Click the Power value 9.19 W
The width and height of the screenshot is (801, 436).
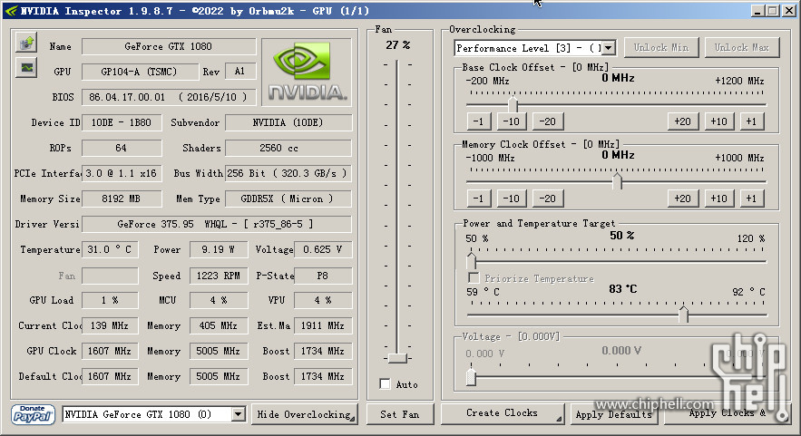coord(218,249)
